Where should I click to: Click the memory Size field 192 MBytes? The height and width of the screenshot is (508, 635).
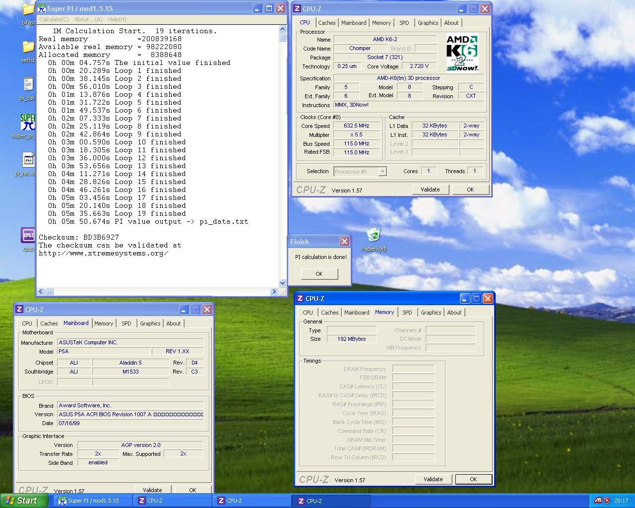click(352, 339)
